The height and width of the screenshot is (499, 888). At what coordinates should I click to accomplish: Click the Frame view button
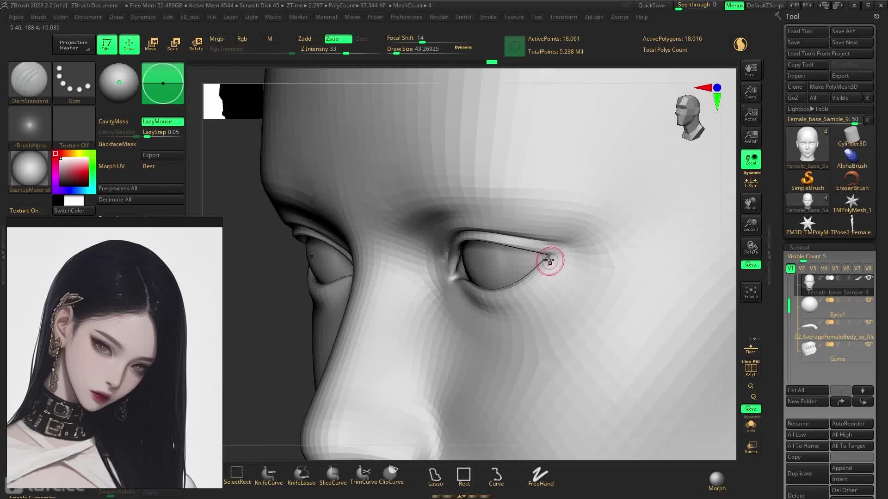pos(751,292)
